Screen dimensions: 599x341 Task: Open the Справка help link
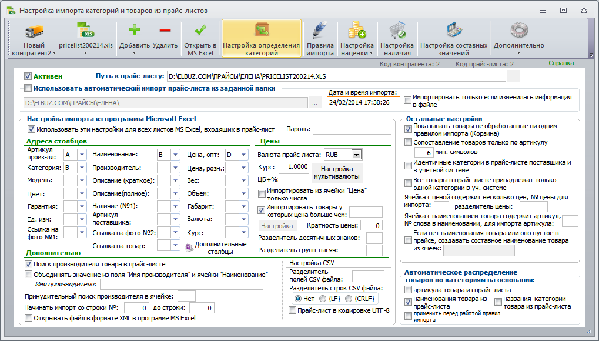[561, 63]
